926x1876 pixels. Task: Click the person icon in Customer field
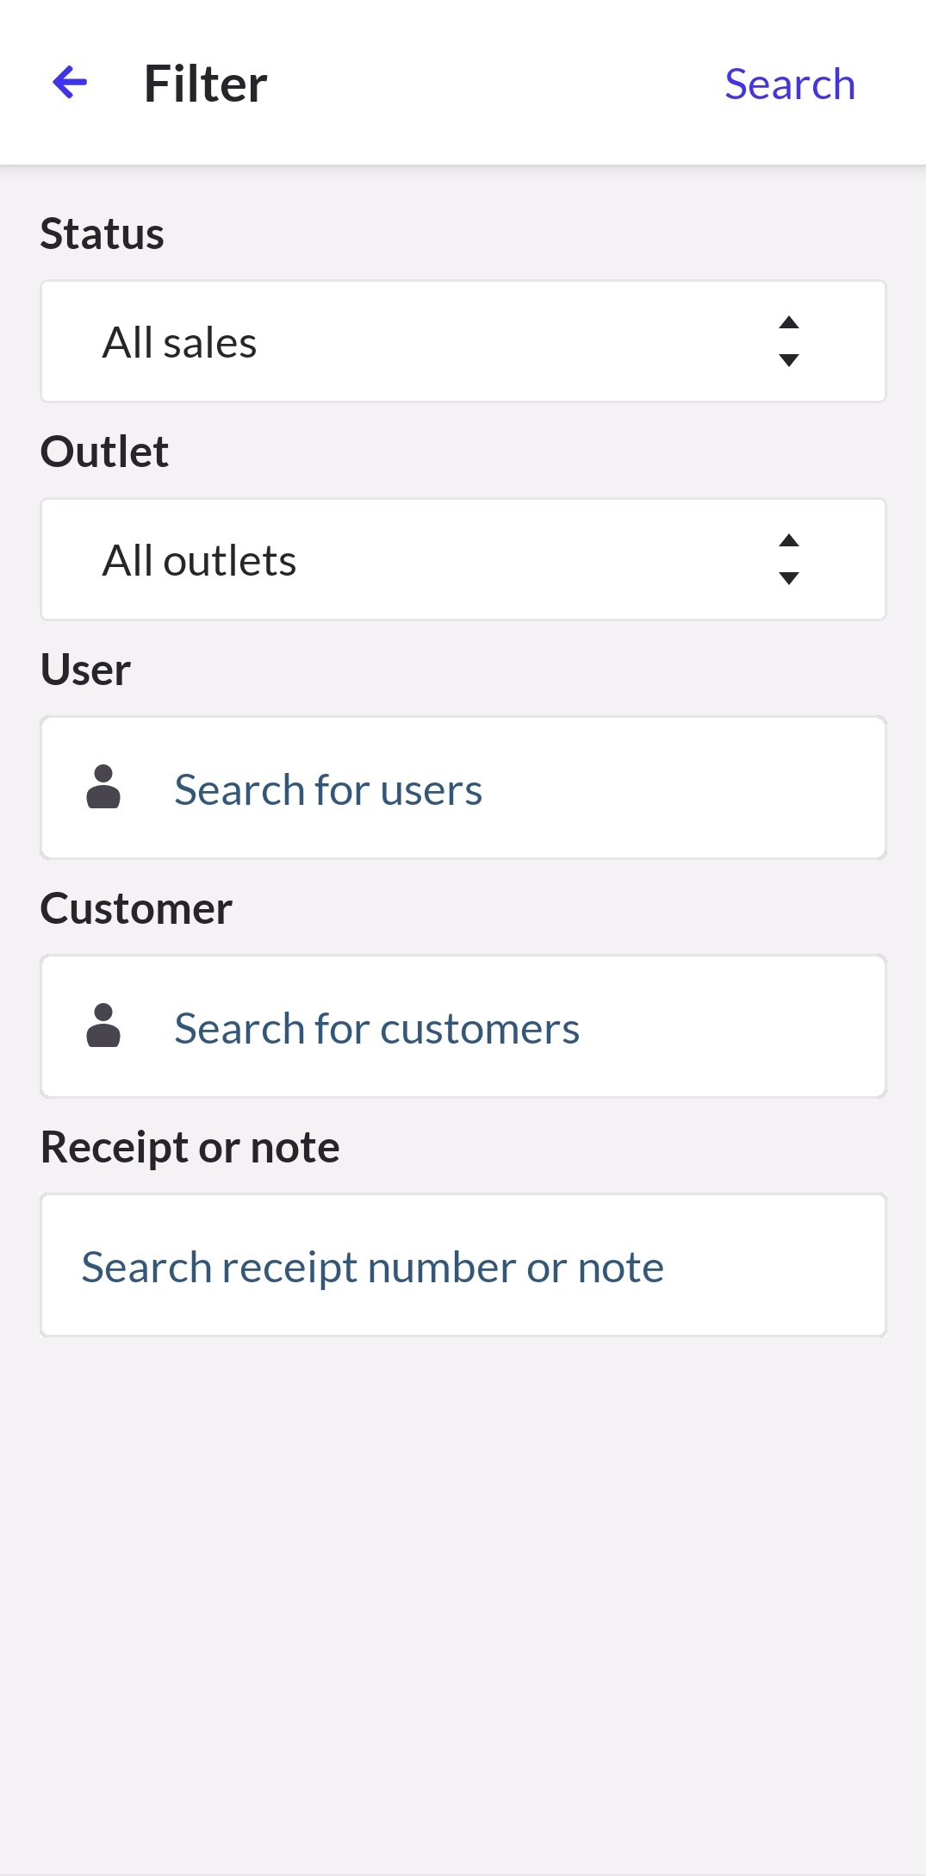click(103, 1026)
